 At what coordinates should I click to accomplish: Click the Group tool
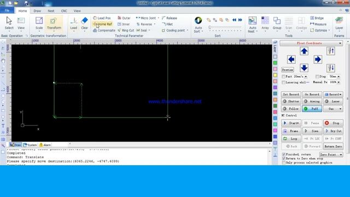[277, 23]
